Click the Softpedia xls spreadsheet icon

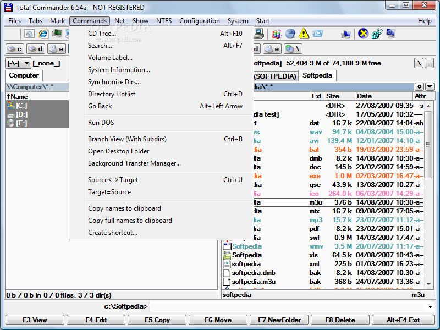pos(227,255)
